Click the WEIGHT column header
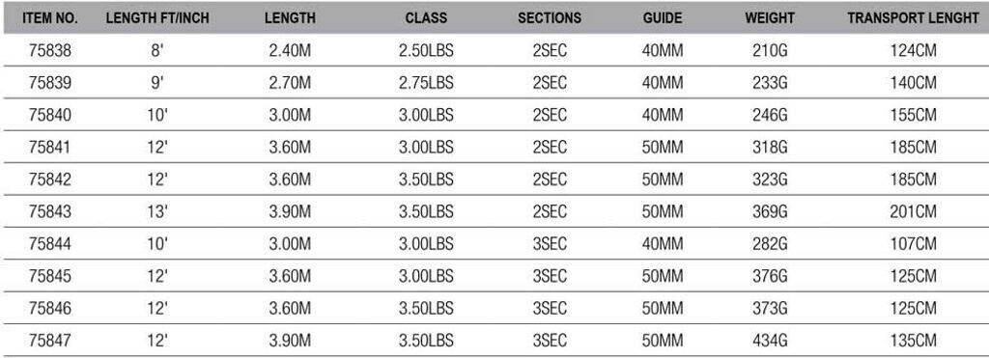 click(x=770, y=17)
